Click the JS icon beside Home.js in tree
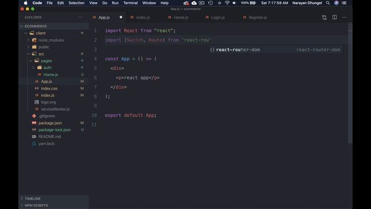 pyautogui.click(x=39, y=74)
